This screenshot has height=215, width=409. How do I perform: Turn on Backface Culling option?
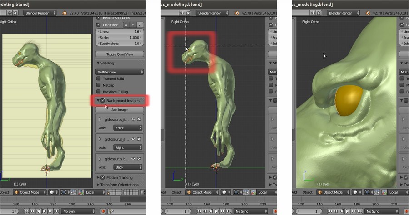click(x=99, y=92)
